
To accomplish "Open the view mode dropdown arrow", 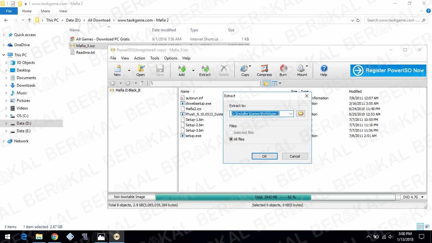I will [x=280, y=83].
